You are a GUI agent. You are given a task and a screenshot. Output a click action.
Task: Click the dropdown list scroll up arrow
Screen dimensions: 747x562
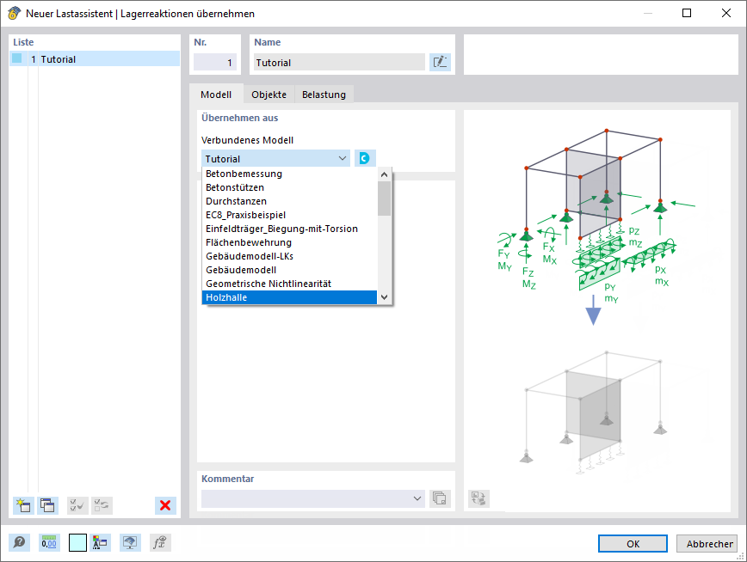point(385,174)
